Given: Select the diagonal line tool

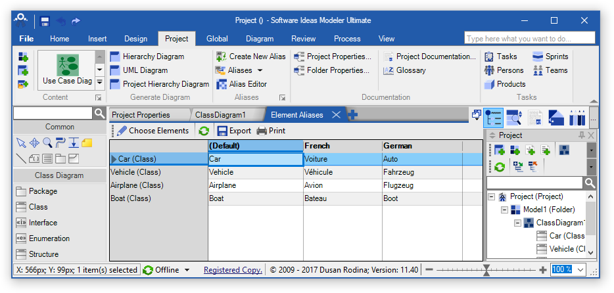Looking at the screenshot, I should point(21,158).
